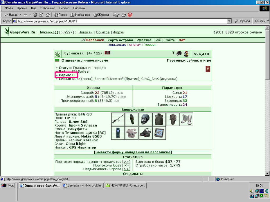Expand the Ссылки links chevron

tap(268, 21)
